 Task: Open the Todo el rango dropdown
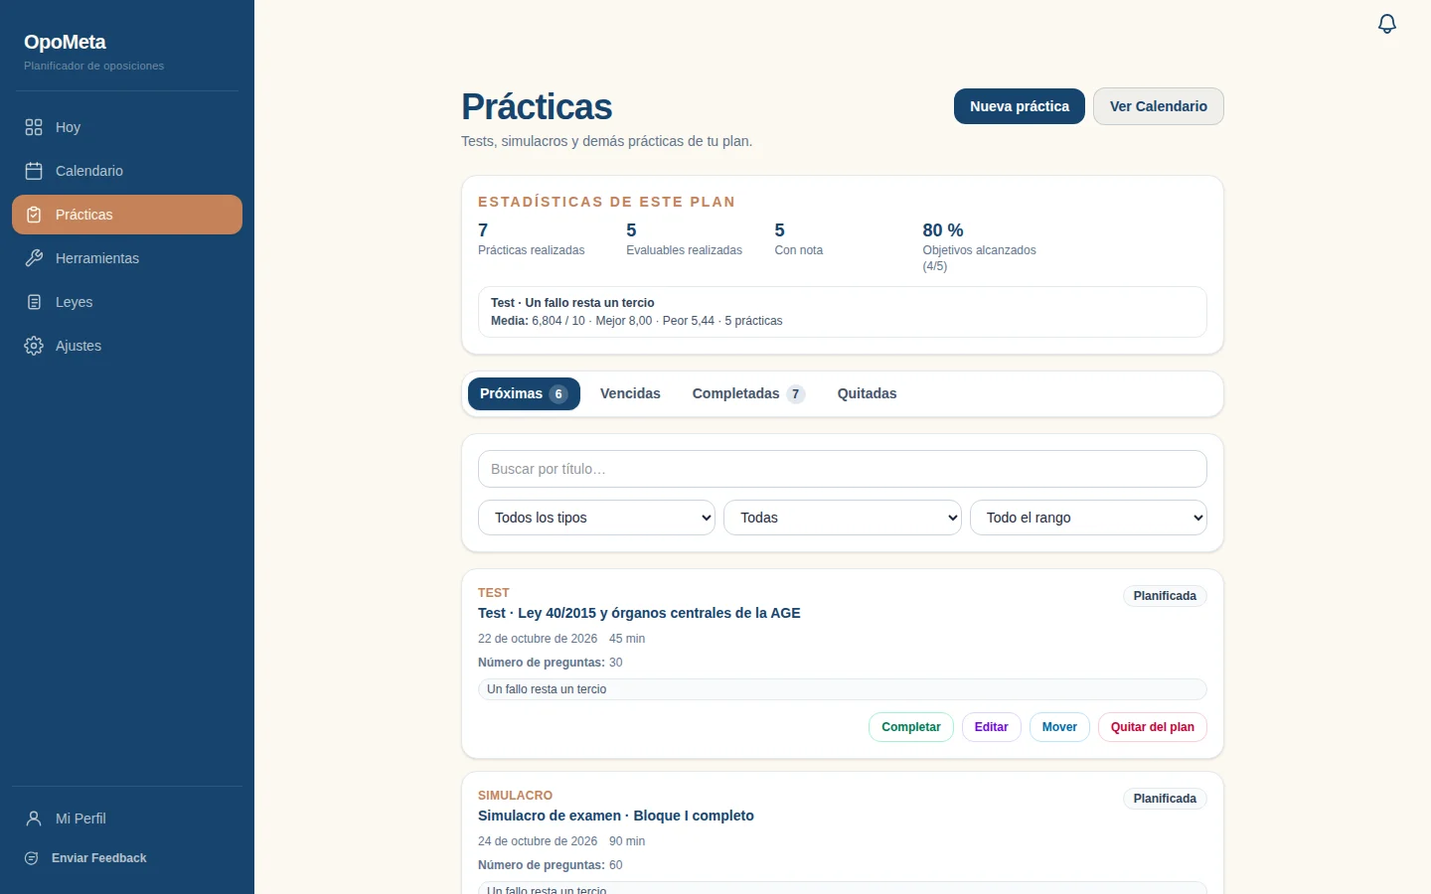pyautogui.click(x=1088, y=518)
